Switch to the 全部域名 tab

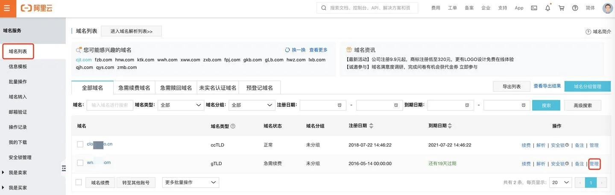coord(92,88)
